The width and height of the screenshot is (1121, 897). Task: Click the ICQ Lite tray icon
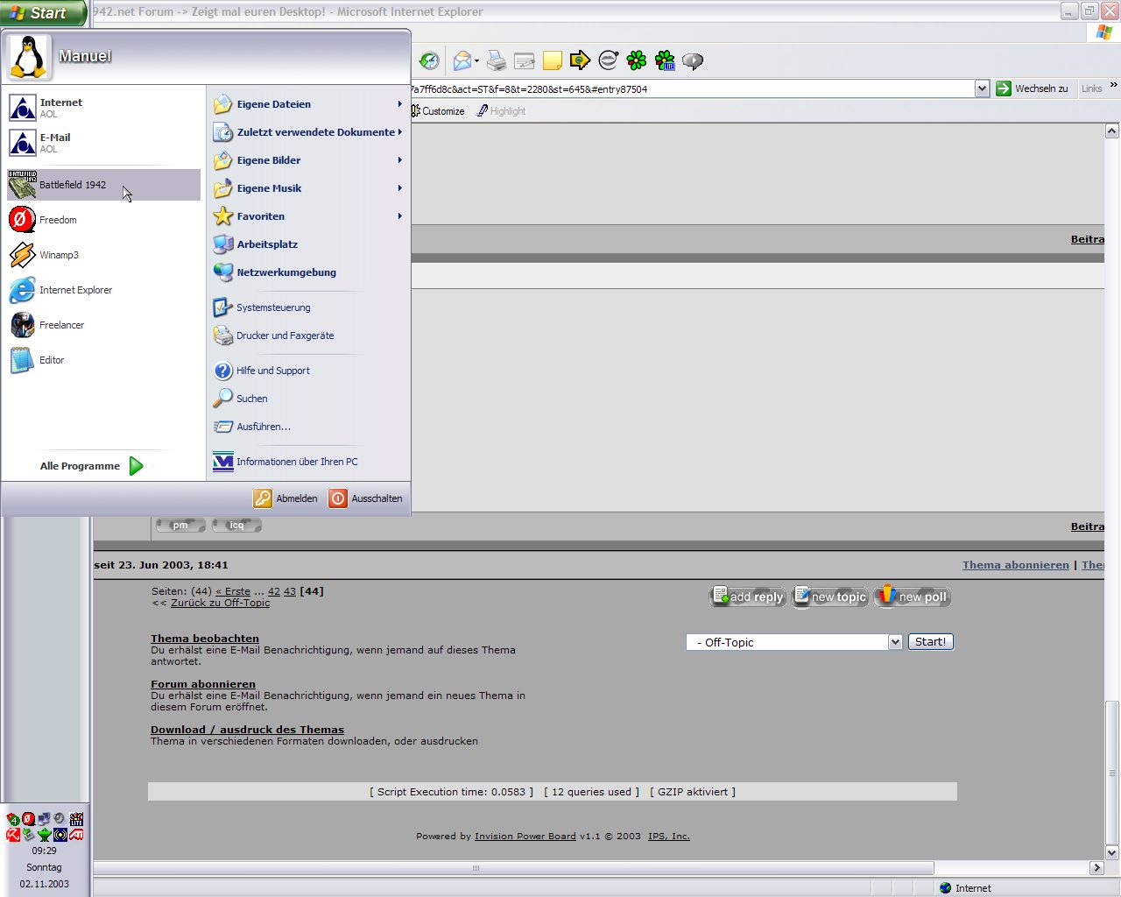coord(76,819)
